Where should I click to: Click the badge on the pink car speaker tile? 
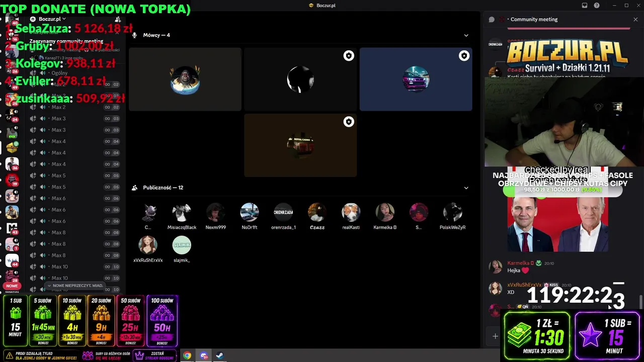(x=464, y=56)
